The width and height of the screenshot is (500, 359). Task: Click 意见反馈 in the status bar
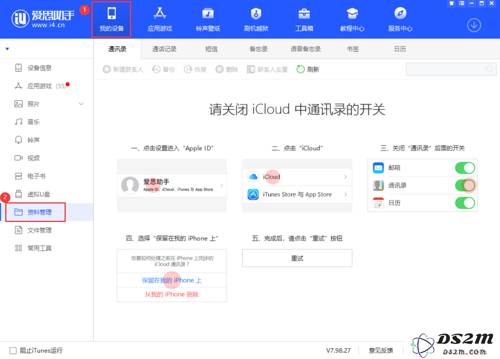click(381, 351)
